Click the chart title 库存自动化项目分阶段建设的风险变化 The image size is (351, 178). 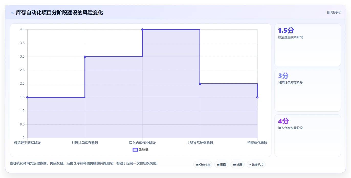pos(59,12)
